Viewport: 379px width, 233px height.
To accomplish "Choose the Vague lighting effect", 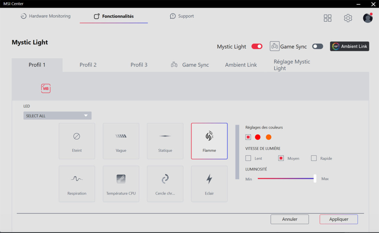I will [121, 141].
